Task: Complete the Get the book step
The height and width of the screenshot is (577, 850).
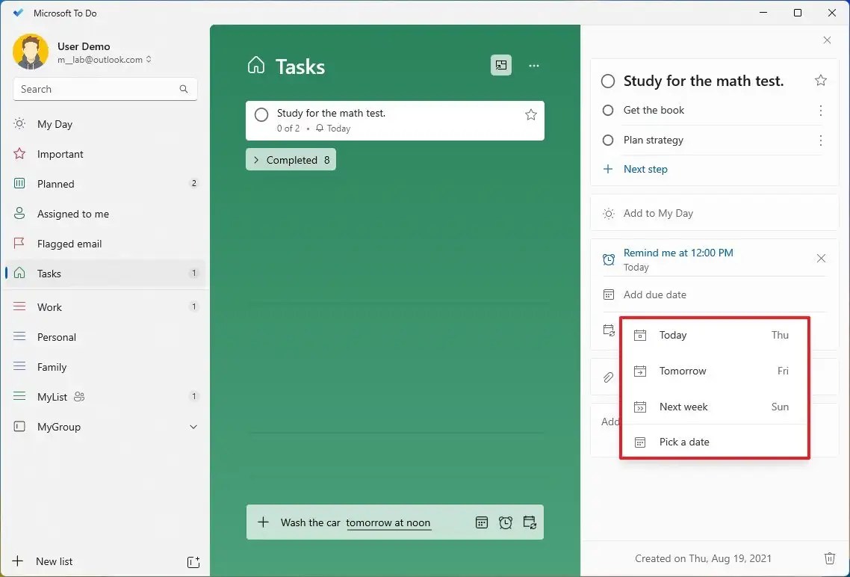Action: [x=608, y=110]
